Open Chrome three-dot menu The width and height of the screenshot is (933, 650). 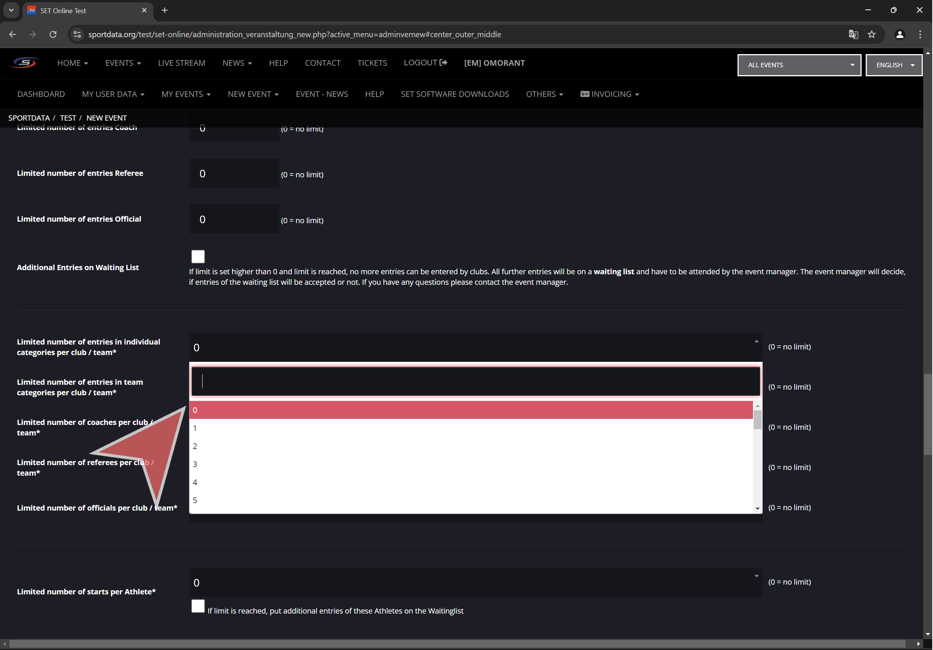click(x=920, y=35)
